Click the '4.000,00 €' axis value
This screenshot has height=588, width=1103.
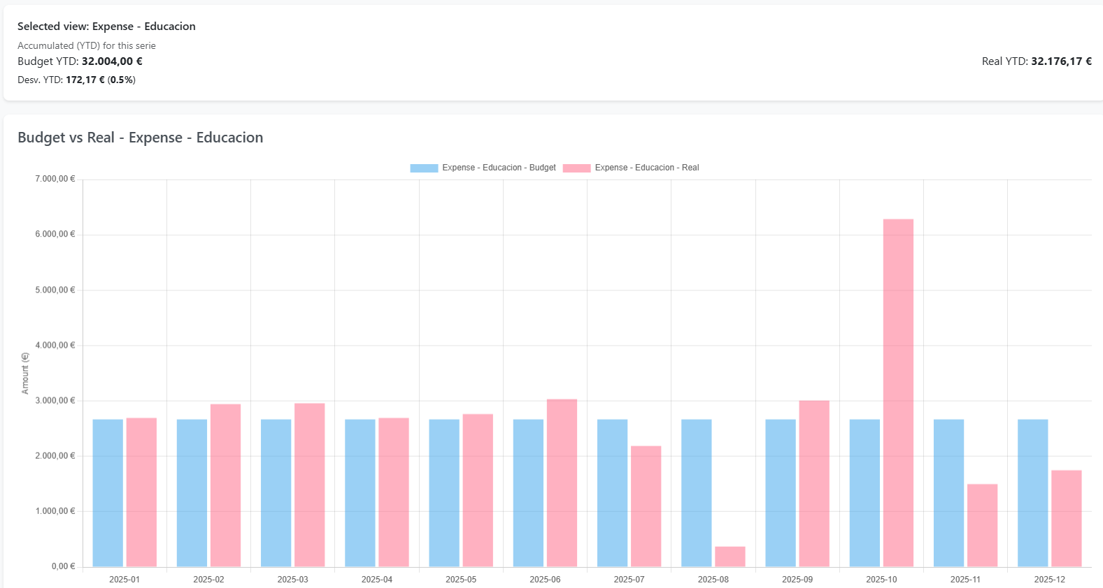click(x=55, y=346)
